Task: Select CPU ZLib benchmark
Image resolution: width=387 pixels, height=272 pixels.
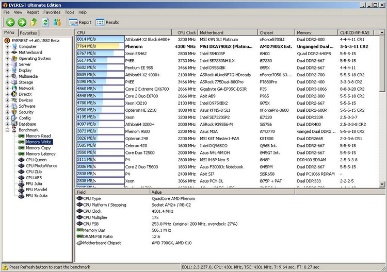Action: point(34,172)
